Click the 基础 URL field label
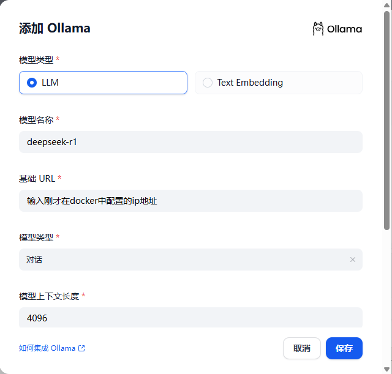The image size is (392, 374). click(37, 178)
